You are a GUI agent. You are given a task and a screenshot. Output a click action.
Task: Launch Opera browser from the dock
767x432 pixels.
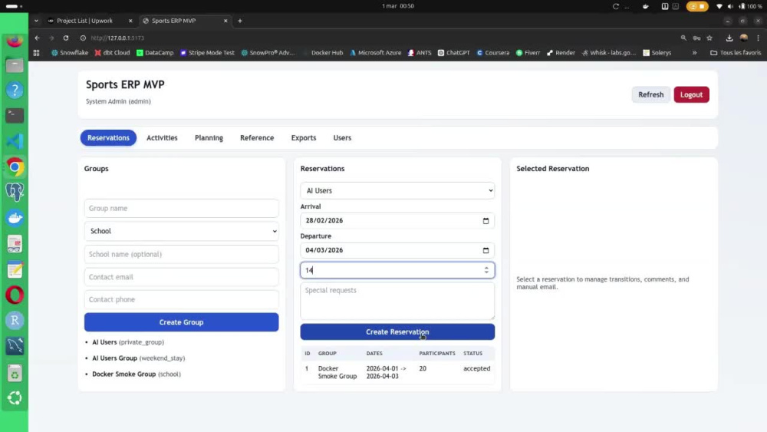[x=15, y=295]
